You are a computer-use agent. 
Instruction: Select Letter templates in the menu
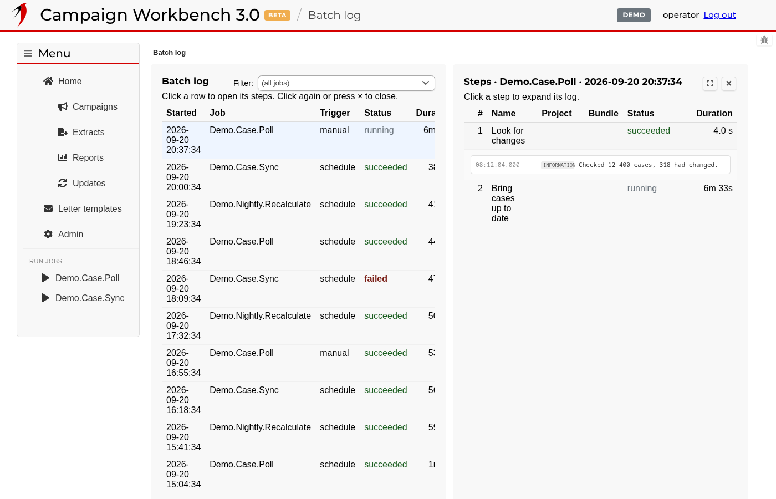90,208
